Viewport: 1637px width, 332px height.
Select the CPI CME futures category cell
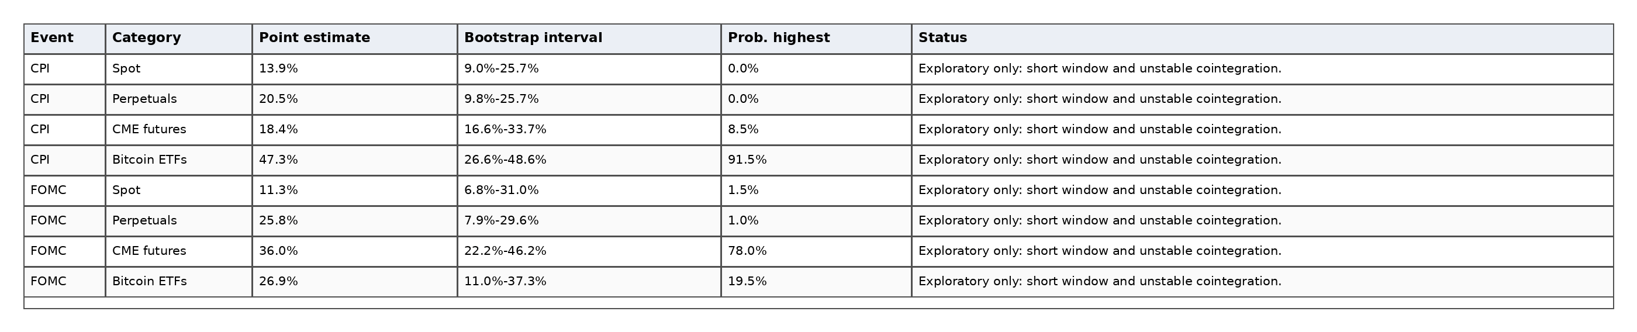point(178,130)
